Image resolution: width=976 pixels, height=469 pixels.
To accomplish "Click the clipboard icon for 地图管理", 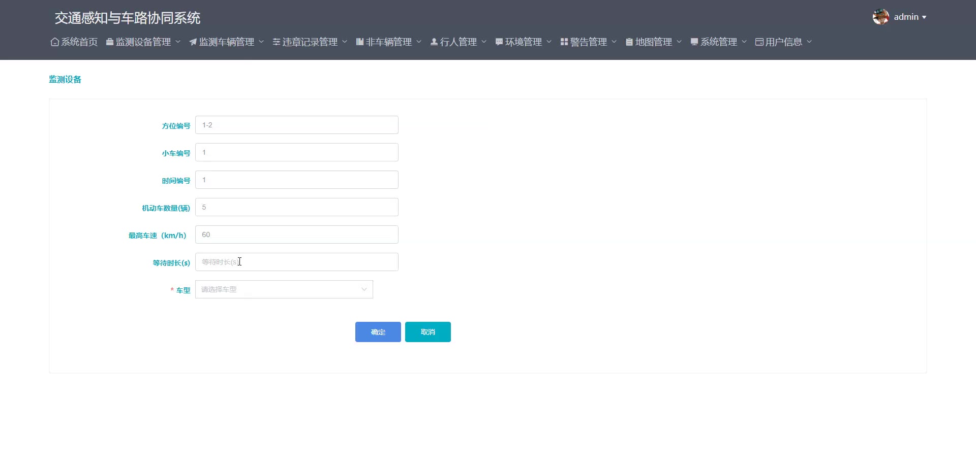I will (x=629, y=42).
